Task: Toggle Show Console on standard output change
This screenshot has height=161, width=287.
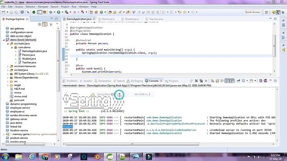Action: [x=227, y=80]
